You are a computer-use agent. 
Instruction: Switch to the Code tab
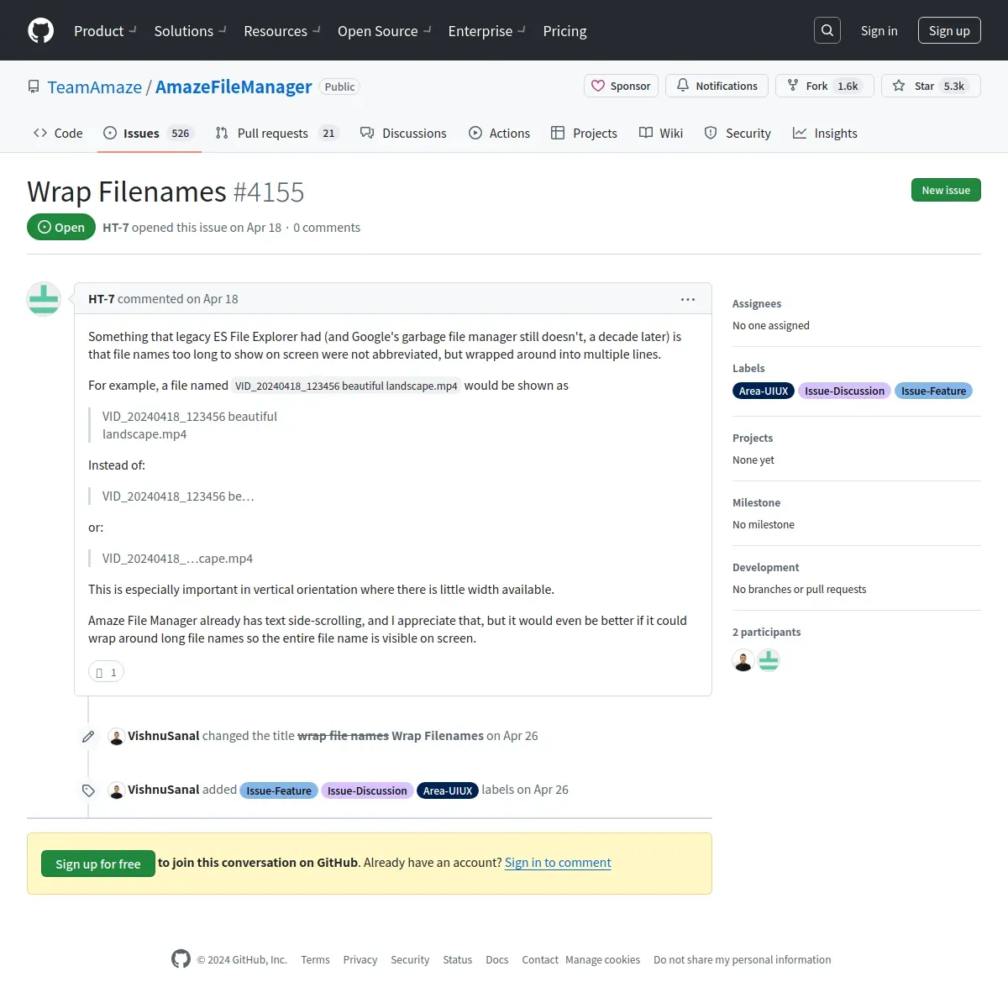coord(58,133)
